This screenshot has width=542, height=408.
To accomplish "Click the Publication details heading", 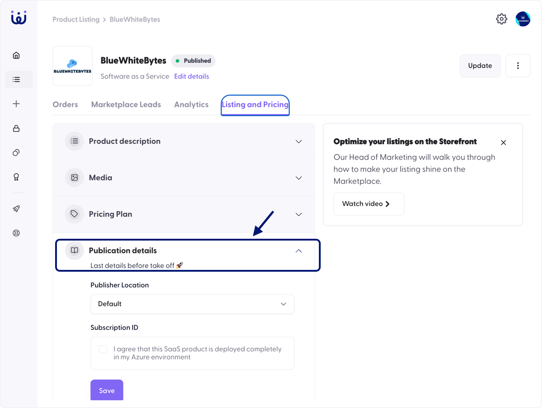I will pos(123,250).
